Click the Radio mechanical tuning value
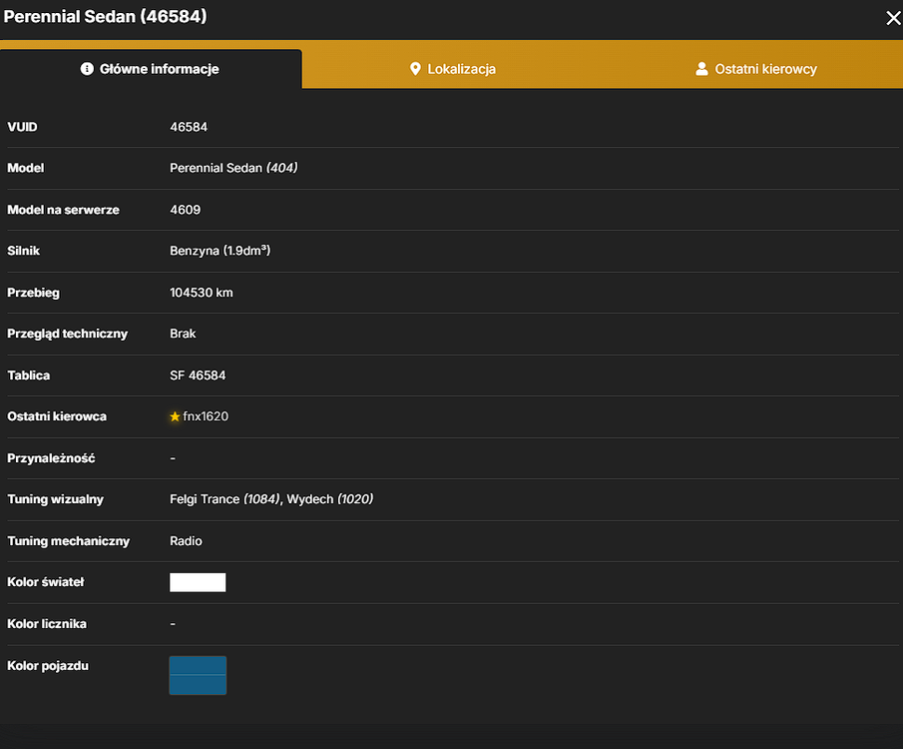 (186, 541)
